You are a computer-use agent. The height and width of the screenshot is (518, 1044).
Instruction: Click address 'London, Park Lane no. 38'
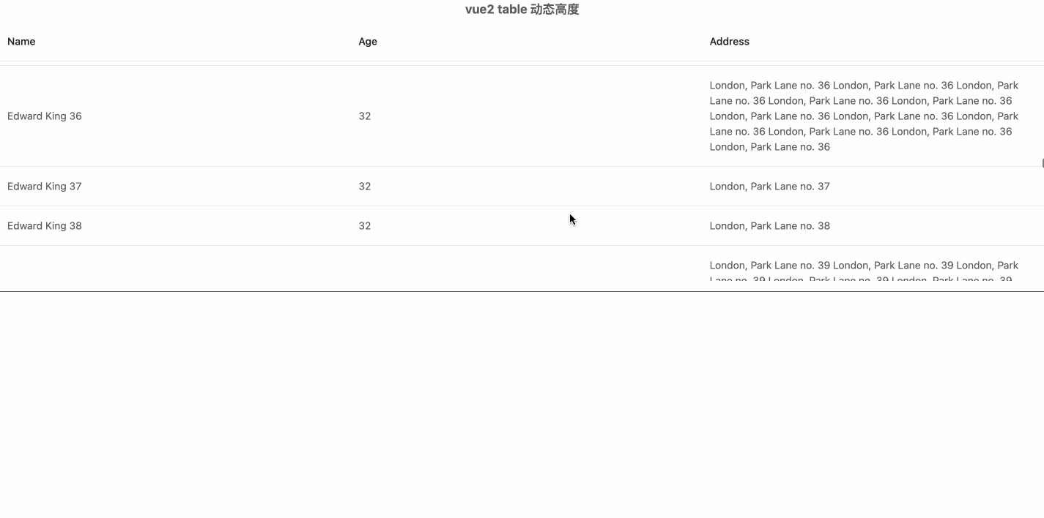click(769, 226)
